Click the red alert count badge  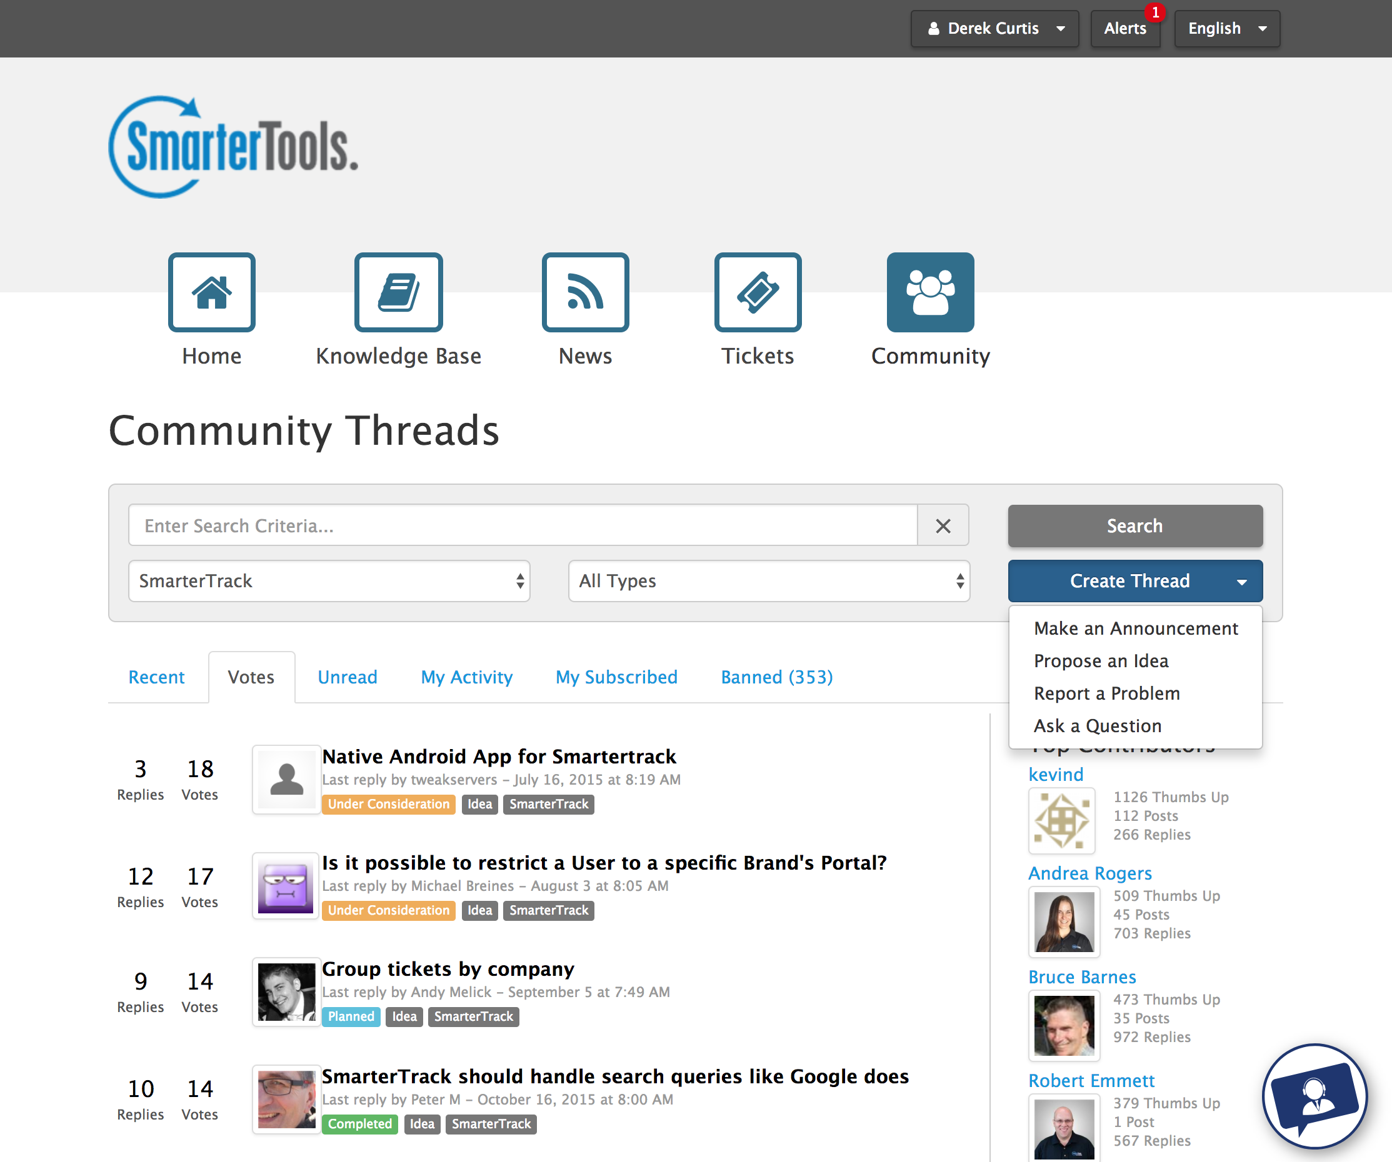tap(1155, 12)
